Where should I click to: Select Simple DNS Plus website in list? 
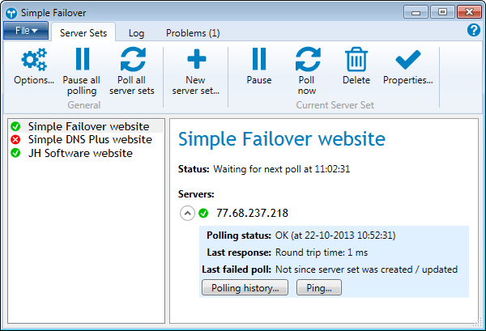pyautogui.click(x=89, y=139)
